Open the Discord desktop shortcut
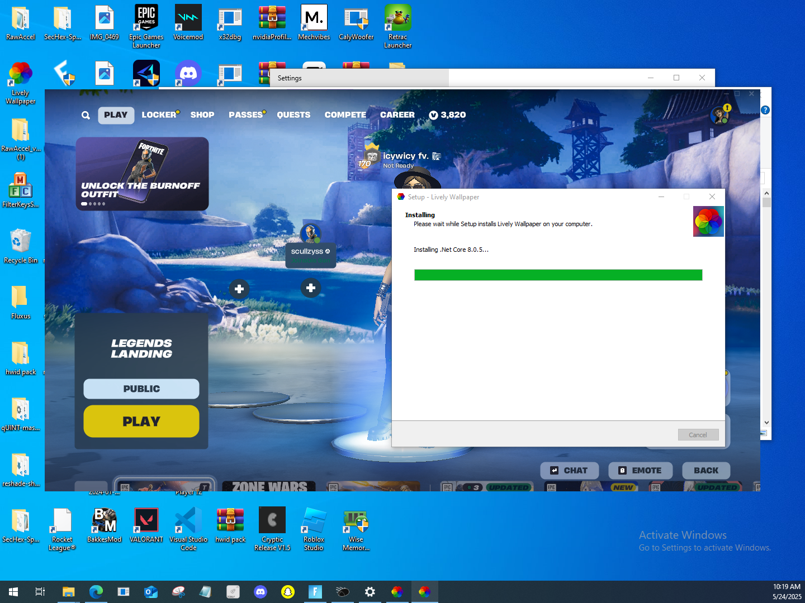Viewport: 805px width, 603px height. click(x=188, y=73)
